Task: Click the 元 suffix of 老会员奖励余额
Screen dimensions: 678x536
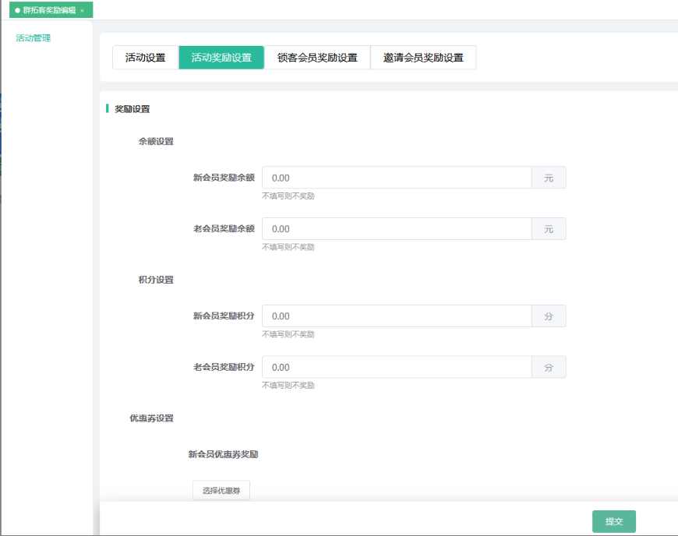Action: coord(549,229)
